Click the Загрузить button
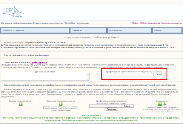 (x=111, y=109)
